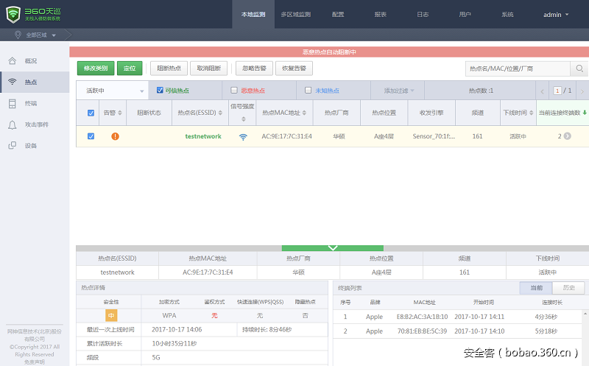The height and width of the screenshot is (366, 589).
Task: Click the green 修改类别 button
Action: coord(96,68)
